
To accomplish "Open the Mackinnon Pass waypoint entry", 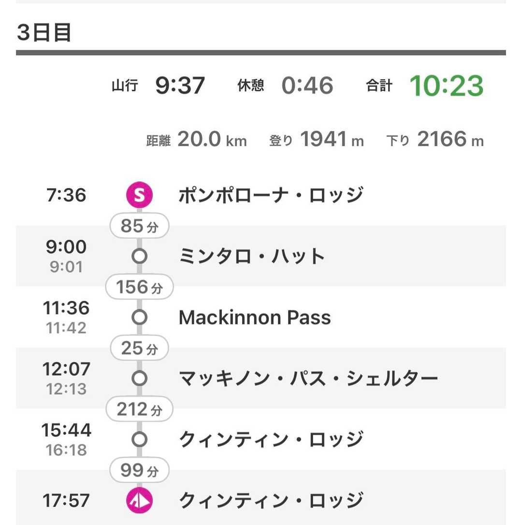I will (x=255, y=318).
